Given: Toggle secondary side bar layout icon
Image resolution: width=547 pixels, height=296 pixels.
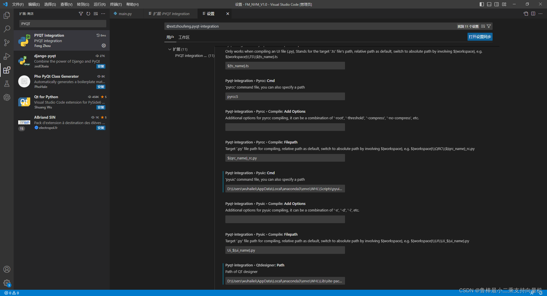Looking at the screenshot, I should click(497, 4).
